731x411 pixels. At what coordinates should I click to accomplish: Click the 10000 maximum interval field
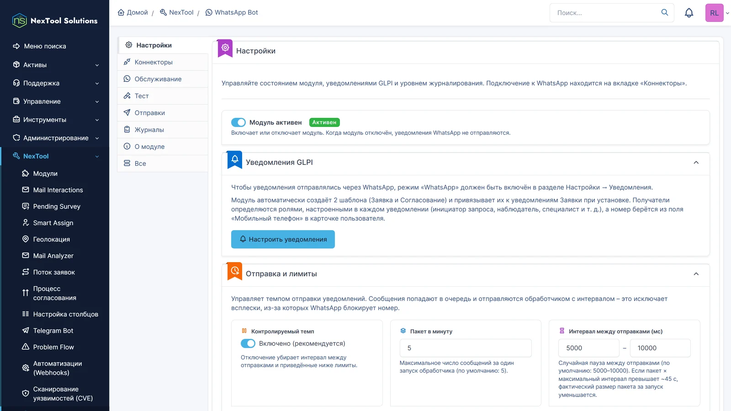click(660, 348)
